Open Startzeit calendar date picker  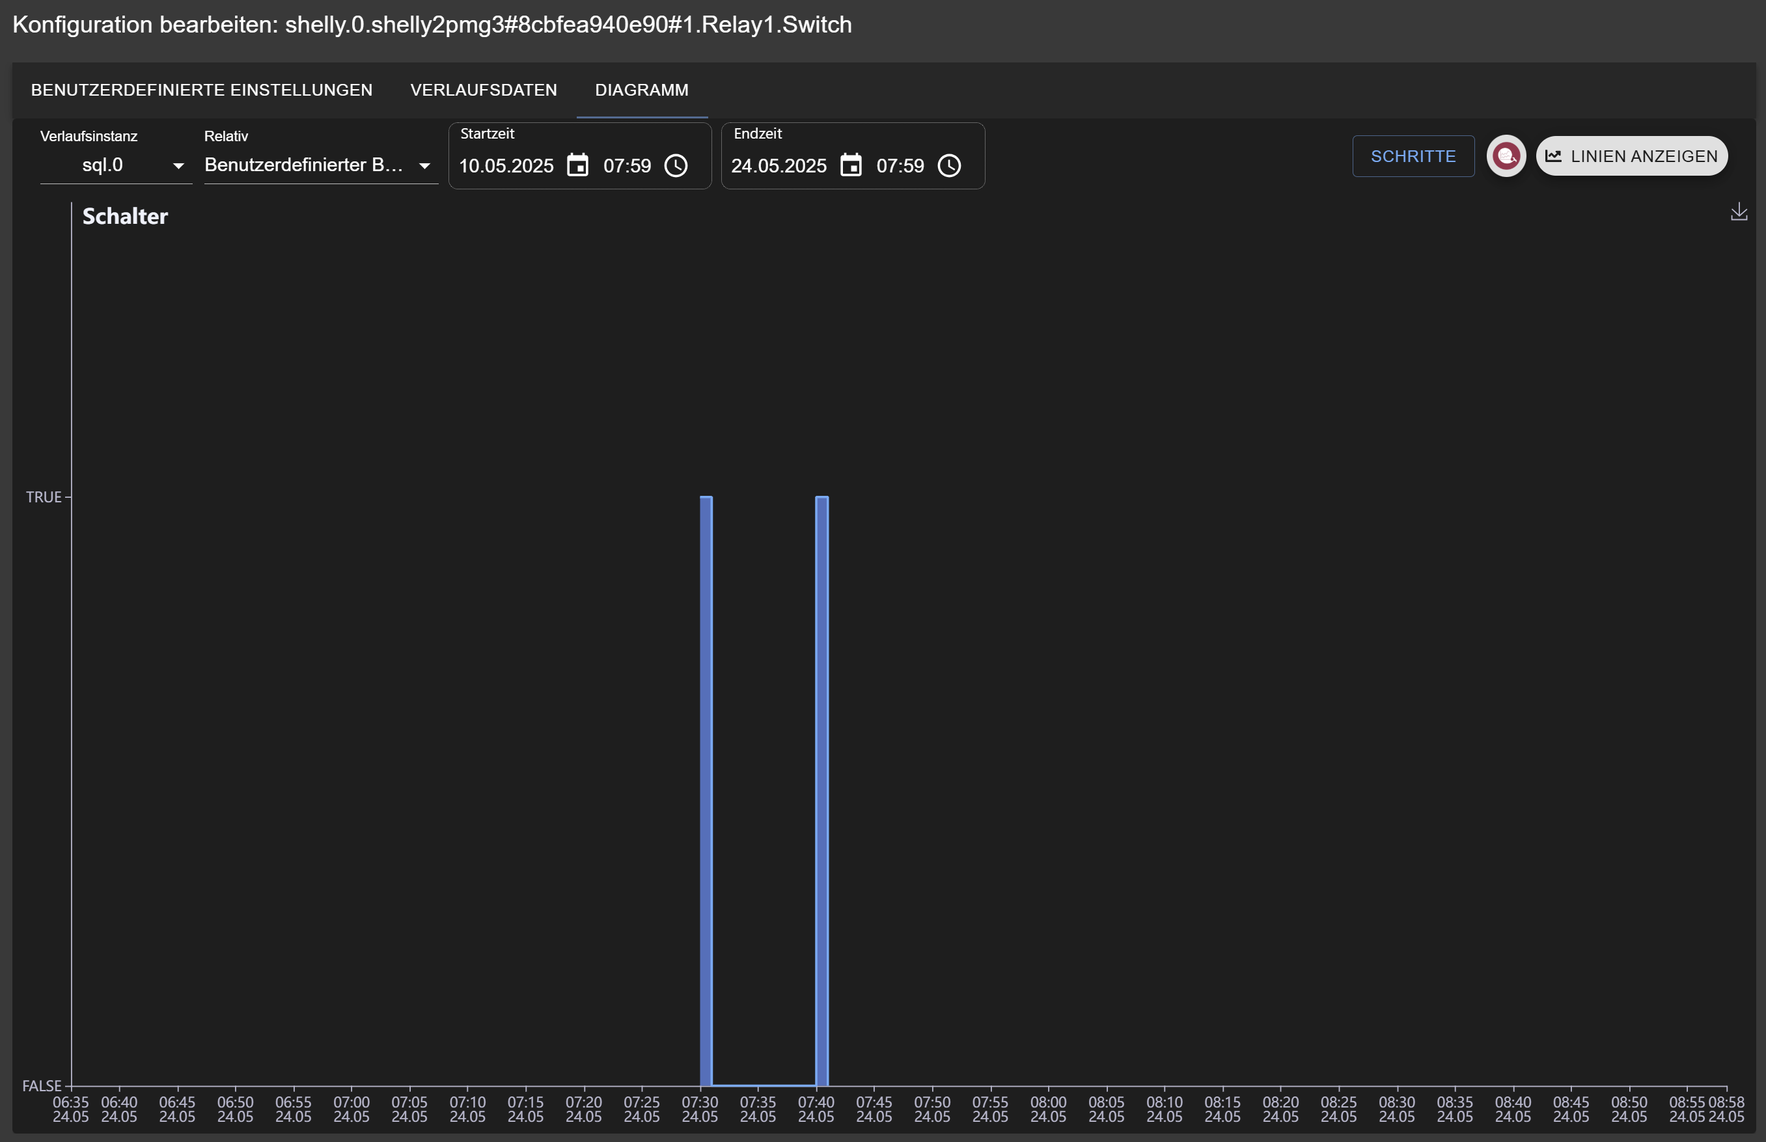click(x=577, y=165)
